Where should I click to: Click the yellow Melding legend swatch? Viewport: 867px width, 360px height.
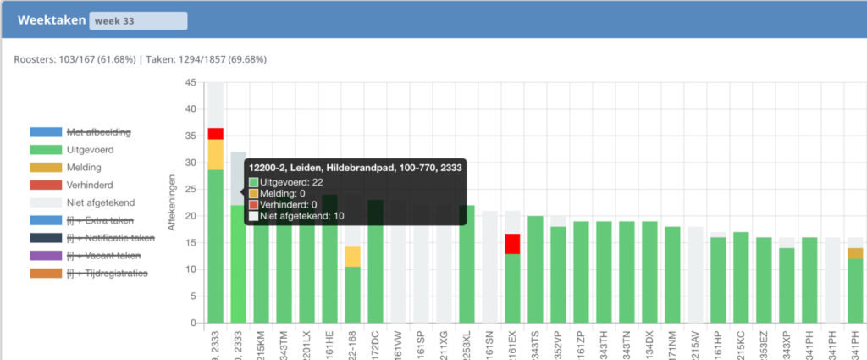[x=46, y=168]
